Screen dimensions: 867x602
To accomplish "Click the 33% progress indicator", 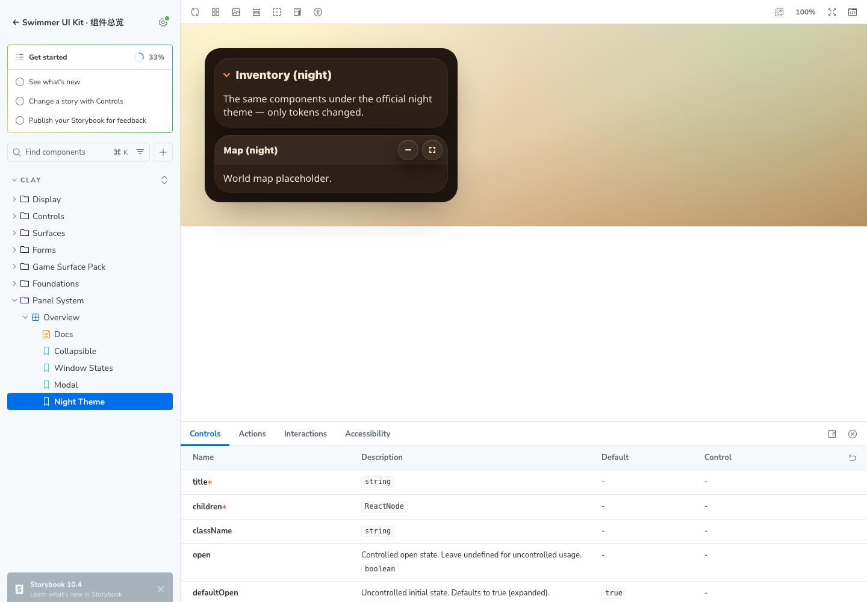I will [x=149, y=57].
